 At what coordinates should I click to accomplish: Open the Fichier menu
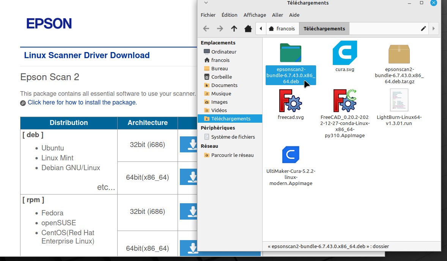pyautogui.click(x=208, y=15)
